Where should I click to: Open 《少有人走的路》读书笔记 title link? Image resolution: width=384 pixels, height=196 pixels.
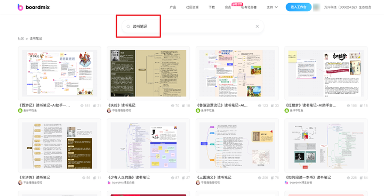[x=129, y=177]
